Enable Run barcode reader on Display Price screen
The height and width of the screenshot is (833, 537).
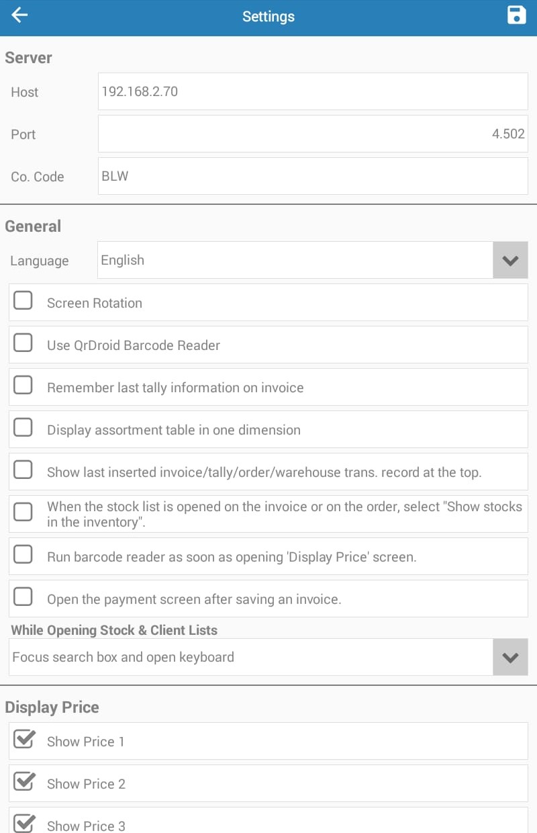[x=23, y=555]
